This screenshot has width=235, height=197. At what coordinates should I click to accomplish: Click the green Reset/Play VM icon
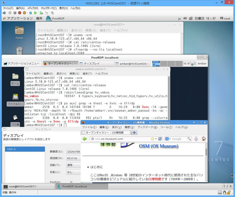tap(35, 13)
